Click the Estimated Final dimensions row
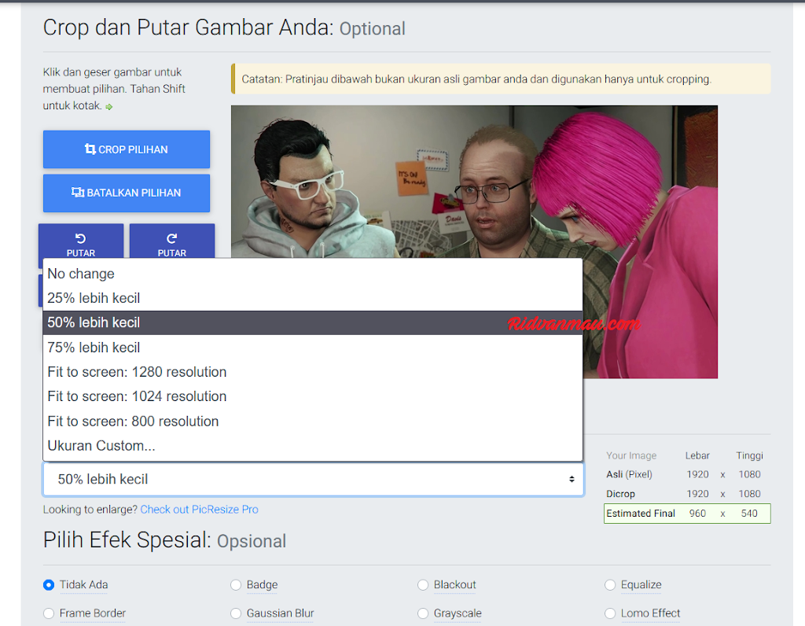This screenshot has height=626, width=805. 687,514
